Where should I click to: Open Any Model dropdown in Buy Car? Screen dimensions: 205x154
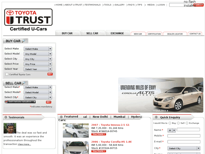[38, 54]
